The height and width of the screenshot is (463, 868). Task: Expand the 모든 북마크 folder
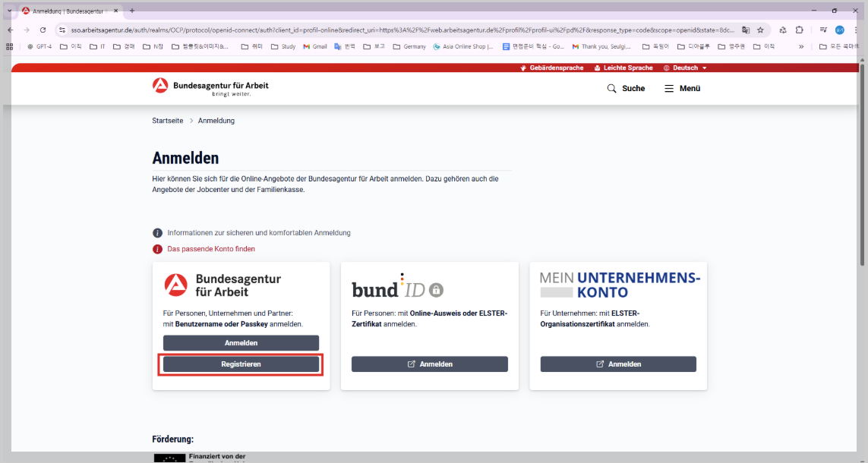pyautogui.click(x=839, y=46)
